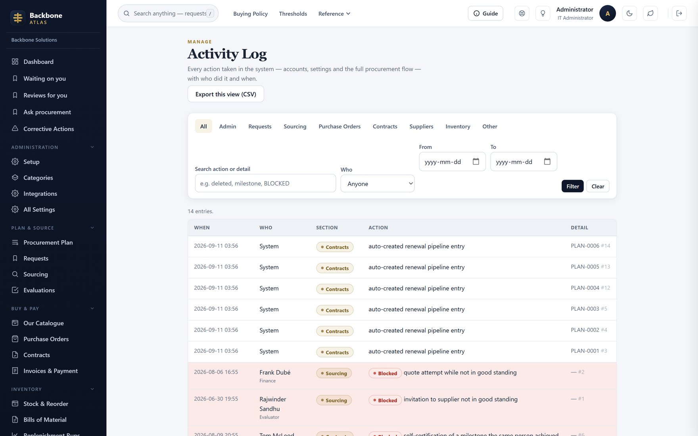Switch to the Contracts tab
698x436 pixels.
coord(385,126)
